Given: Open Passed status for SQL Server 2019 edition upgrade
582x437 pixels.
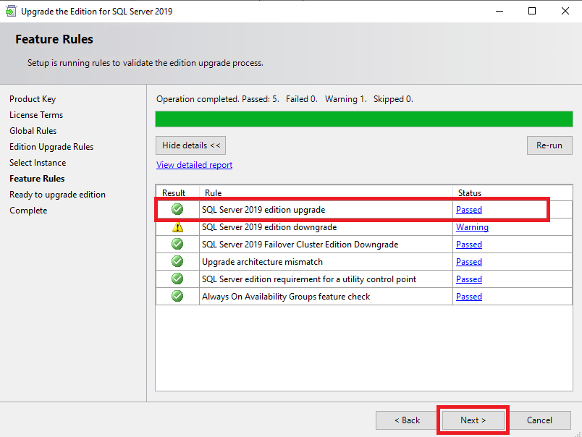Looking at the screenshot, I should pyautogui.click(x=469, y=210).
